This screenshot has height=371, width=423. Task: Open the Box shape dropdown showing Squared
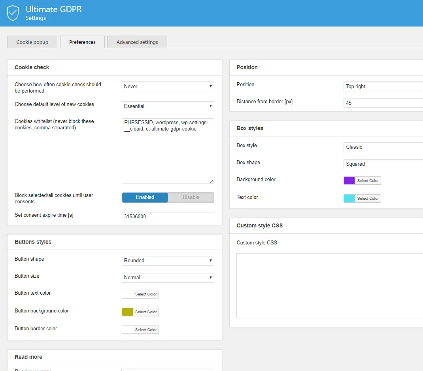[x=383, y=164]
